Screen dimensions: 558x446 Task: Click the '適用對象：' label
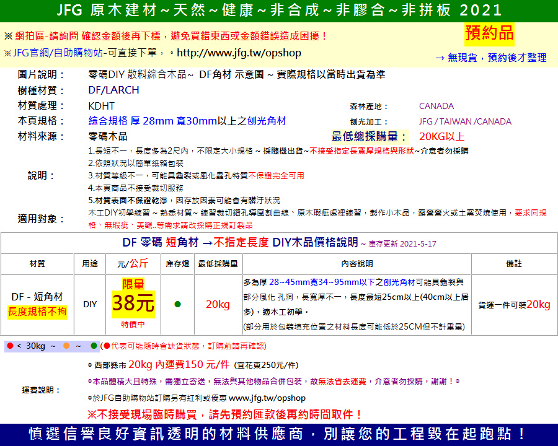tap(42, 219)
